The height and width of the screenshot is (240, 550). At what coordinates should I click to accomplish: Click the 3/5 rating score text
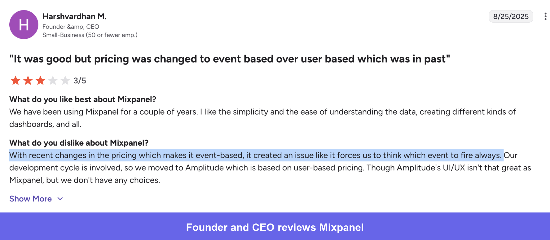pos(79,80)
